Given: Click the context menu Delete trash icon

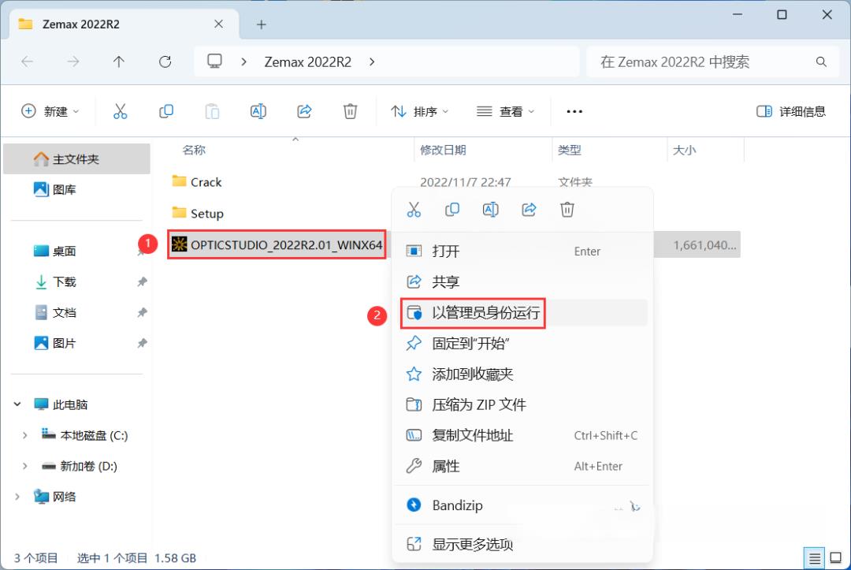Looking at the screenshot, I should (x=567, y=210).
